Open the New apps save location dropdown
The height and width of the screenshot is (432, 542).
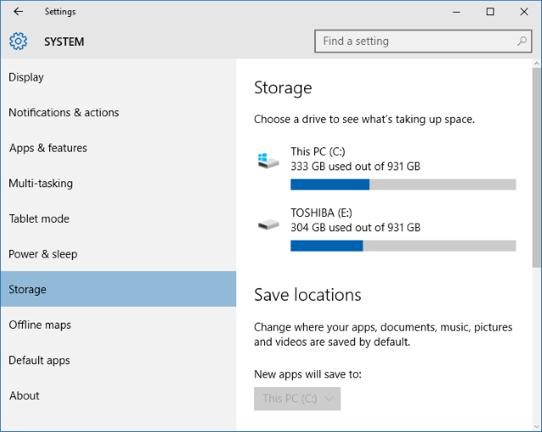pyautogui.click(x=297, y=398)
